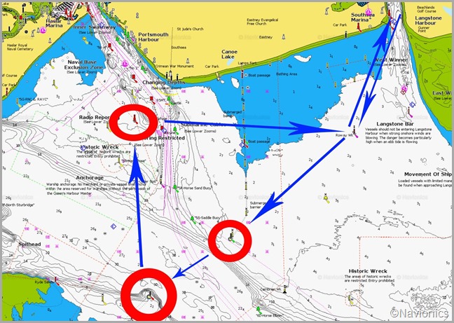Click the St Jude's Church label

(x=191, y=29)
